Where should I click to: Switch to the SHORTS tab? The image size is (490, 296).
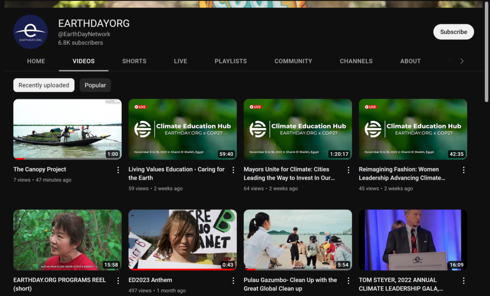[134, 61]
